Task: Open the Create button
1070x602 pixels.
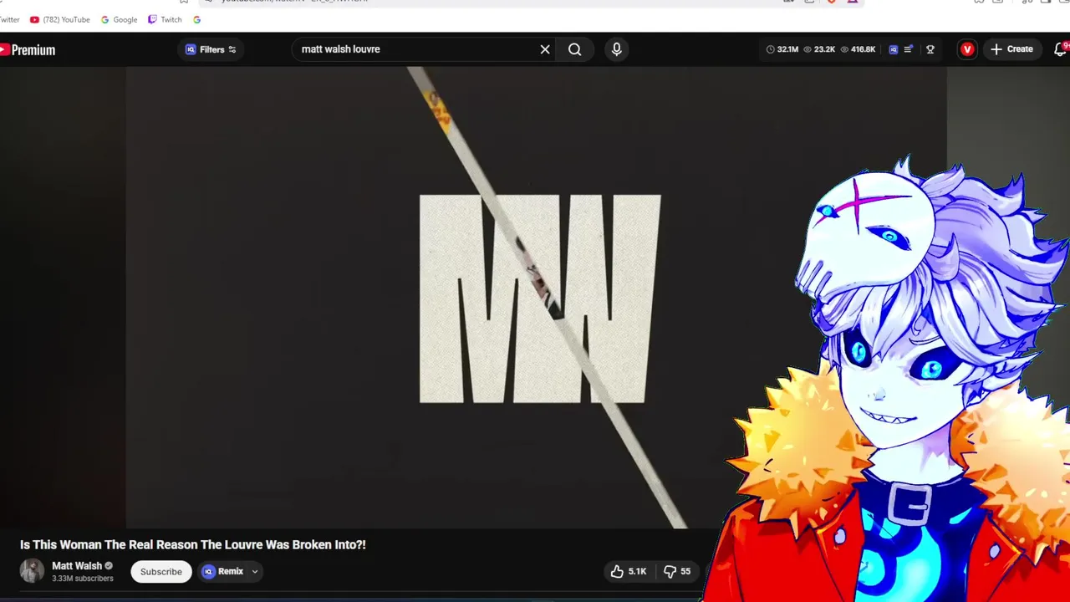Action: point(1011,49)
